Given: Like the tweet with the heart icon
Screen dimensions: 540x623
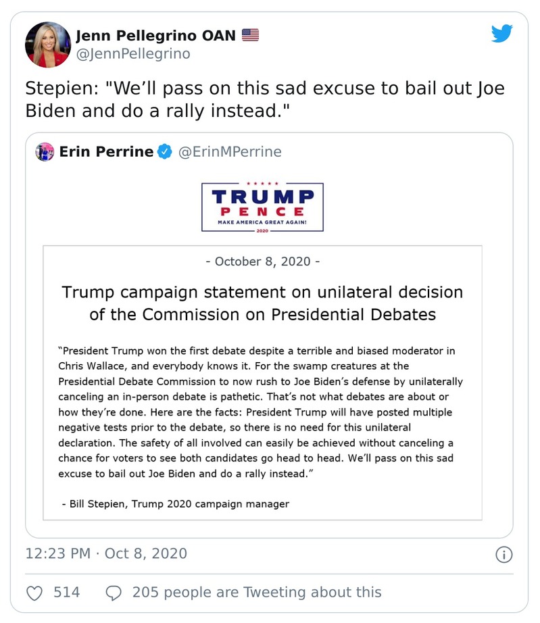Looking at the screenshot, I should coord(34,593).
